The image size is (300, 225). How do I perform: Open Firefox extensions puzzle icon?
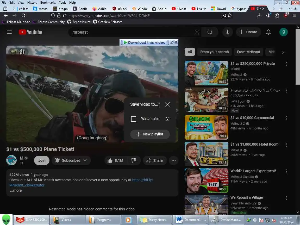tap(277, 16)
